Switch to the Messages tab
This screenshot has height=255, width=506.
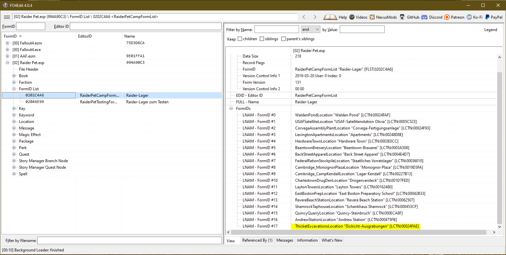click(285, 240)
